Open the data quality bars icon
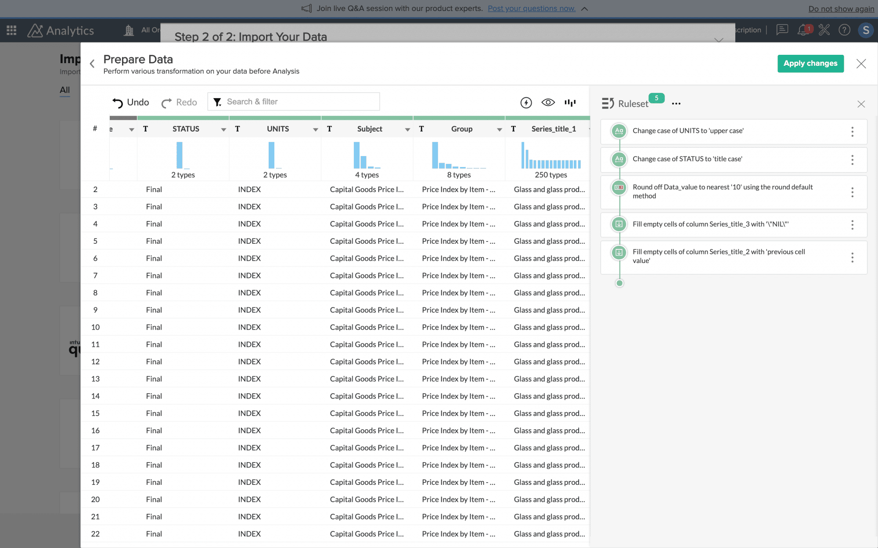The width and height of the screenshot is (878, 548). (x=570, y=103)
